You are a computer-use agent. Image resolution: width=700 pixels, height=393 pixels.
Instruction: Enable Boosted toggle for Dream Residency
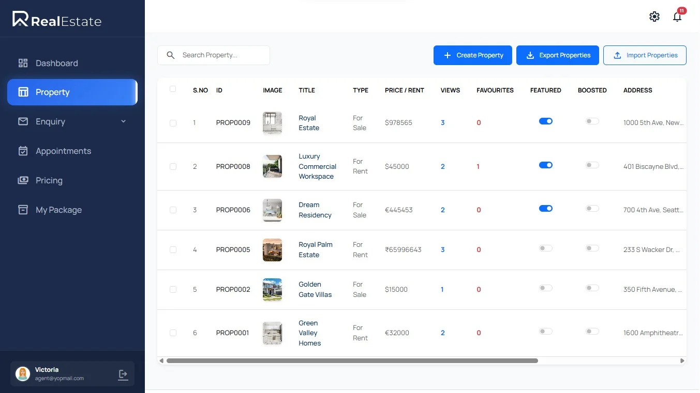coord(592,209)
